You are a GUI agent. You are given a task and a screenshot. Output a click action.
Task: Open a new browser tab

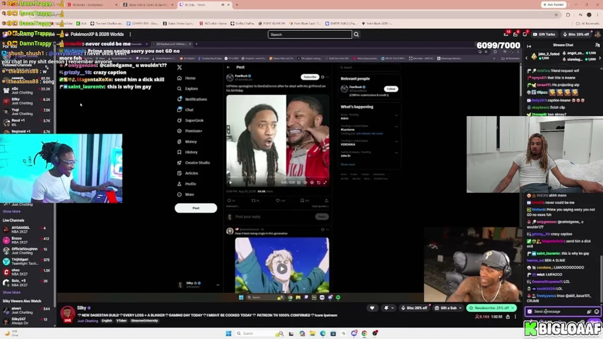point(237,5)
